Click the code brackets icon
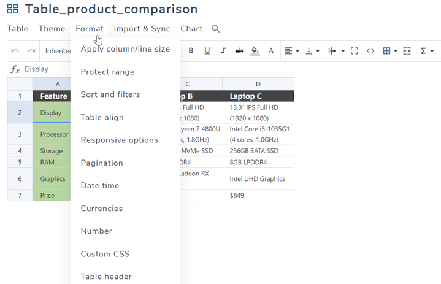This screenshot has height=284, width=441. tap(370, 51)
